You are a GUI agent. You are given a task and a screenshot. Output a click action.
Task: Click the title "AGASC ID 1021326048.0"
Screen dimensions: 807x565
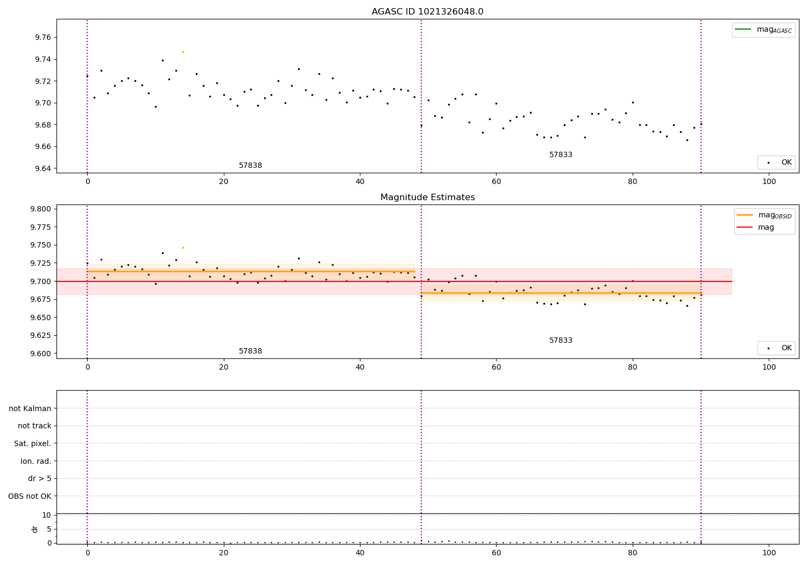427,12
